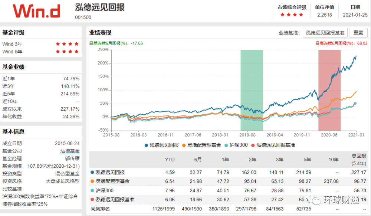Click the blue dot beside 泓德远见回报 table row
Viewport: 371px width, 216px height.
click(x=92, y=173)
